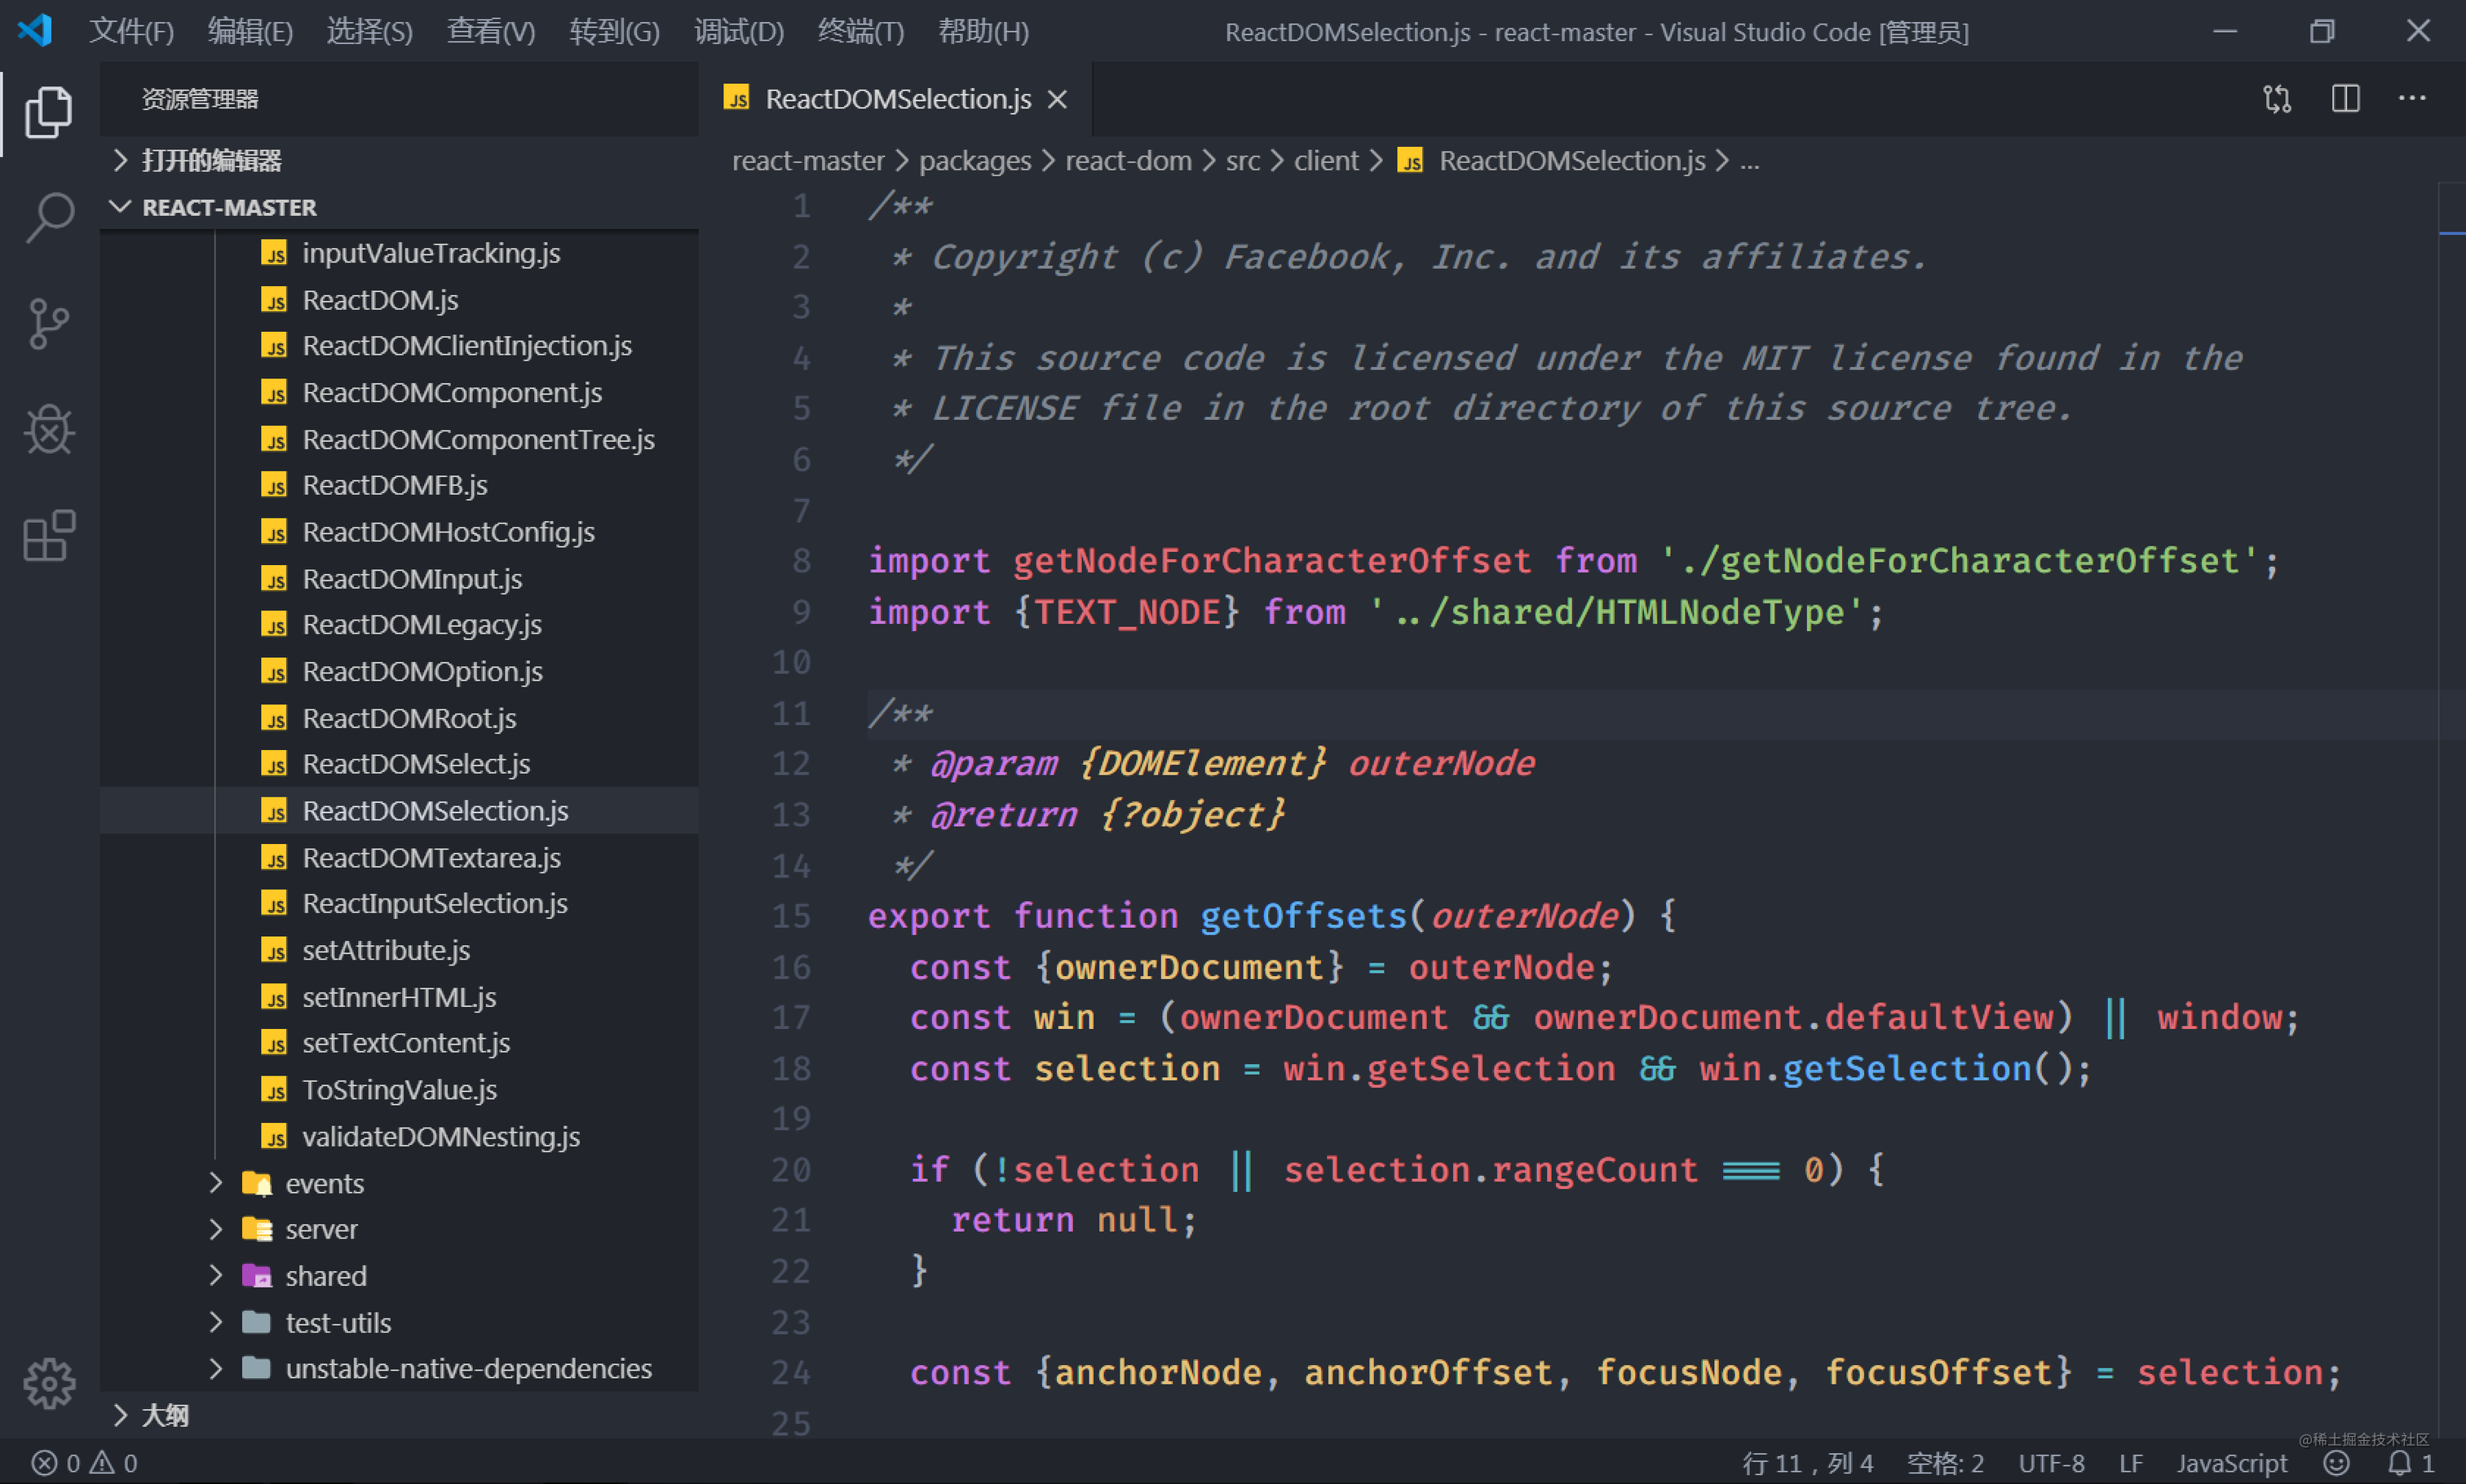Image resolution: width=2466 pixels, height=1484 pixels.
Task: Open ReactDOM.js from the file tree
Action: point(380,299)
